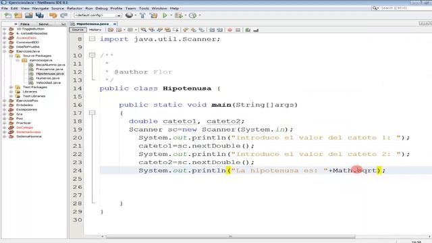Close the Hipotenusa.java editor tab
This screenshot has height=243, width=432.
(115, 24)
